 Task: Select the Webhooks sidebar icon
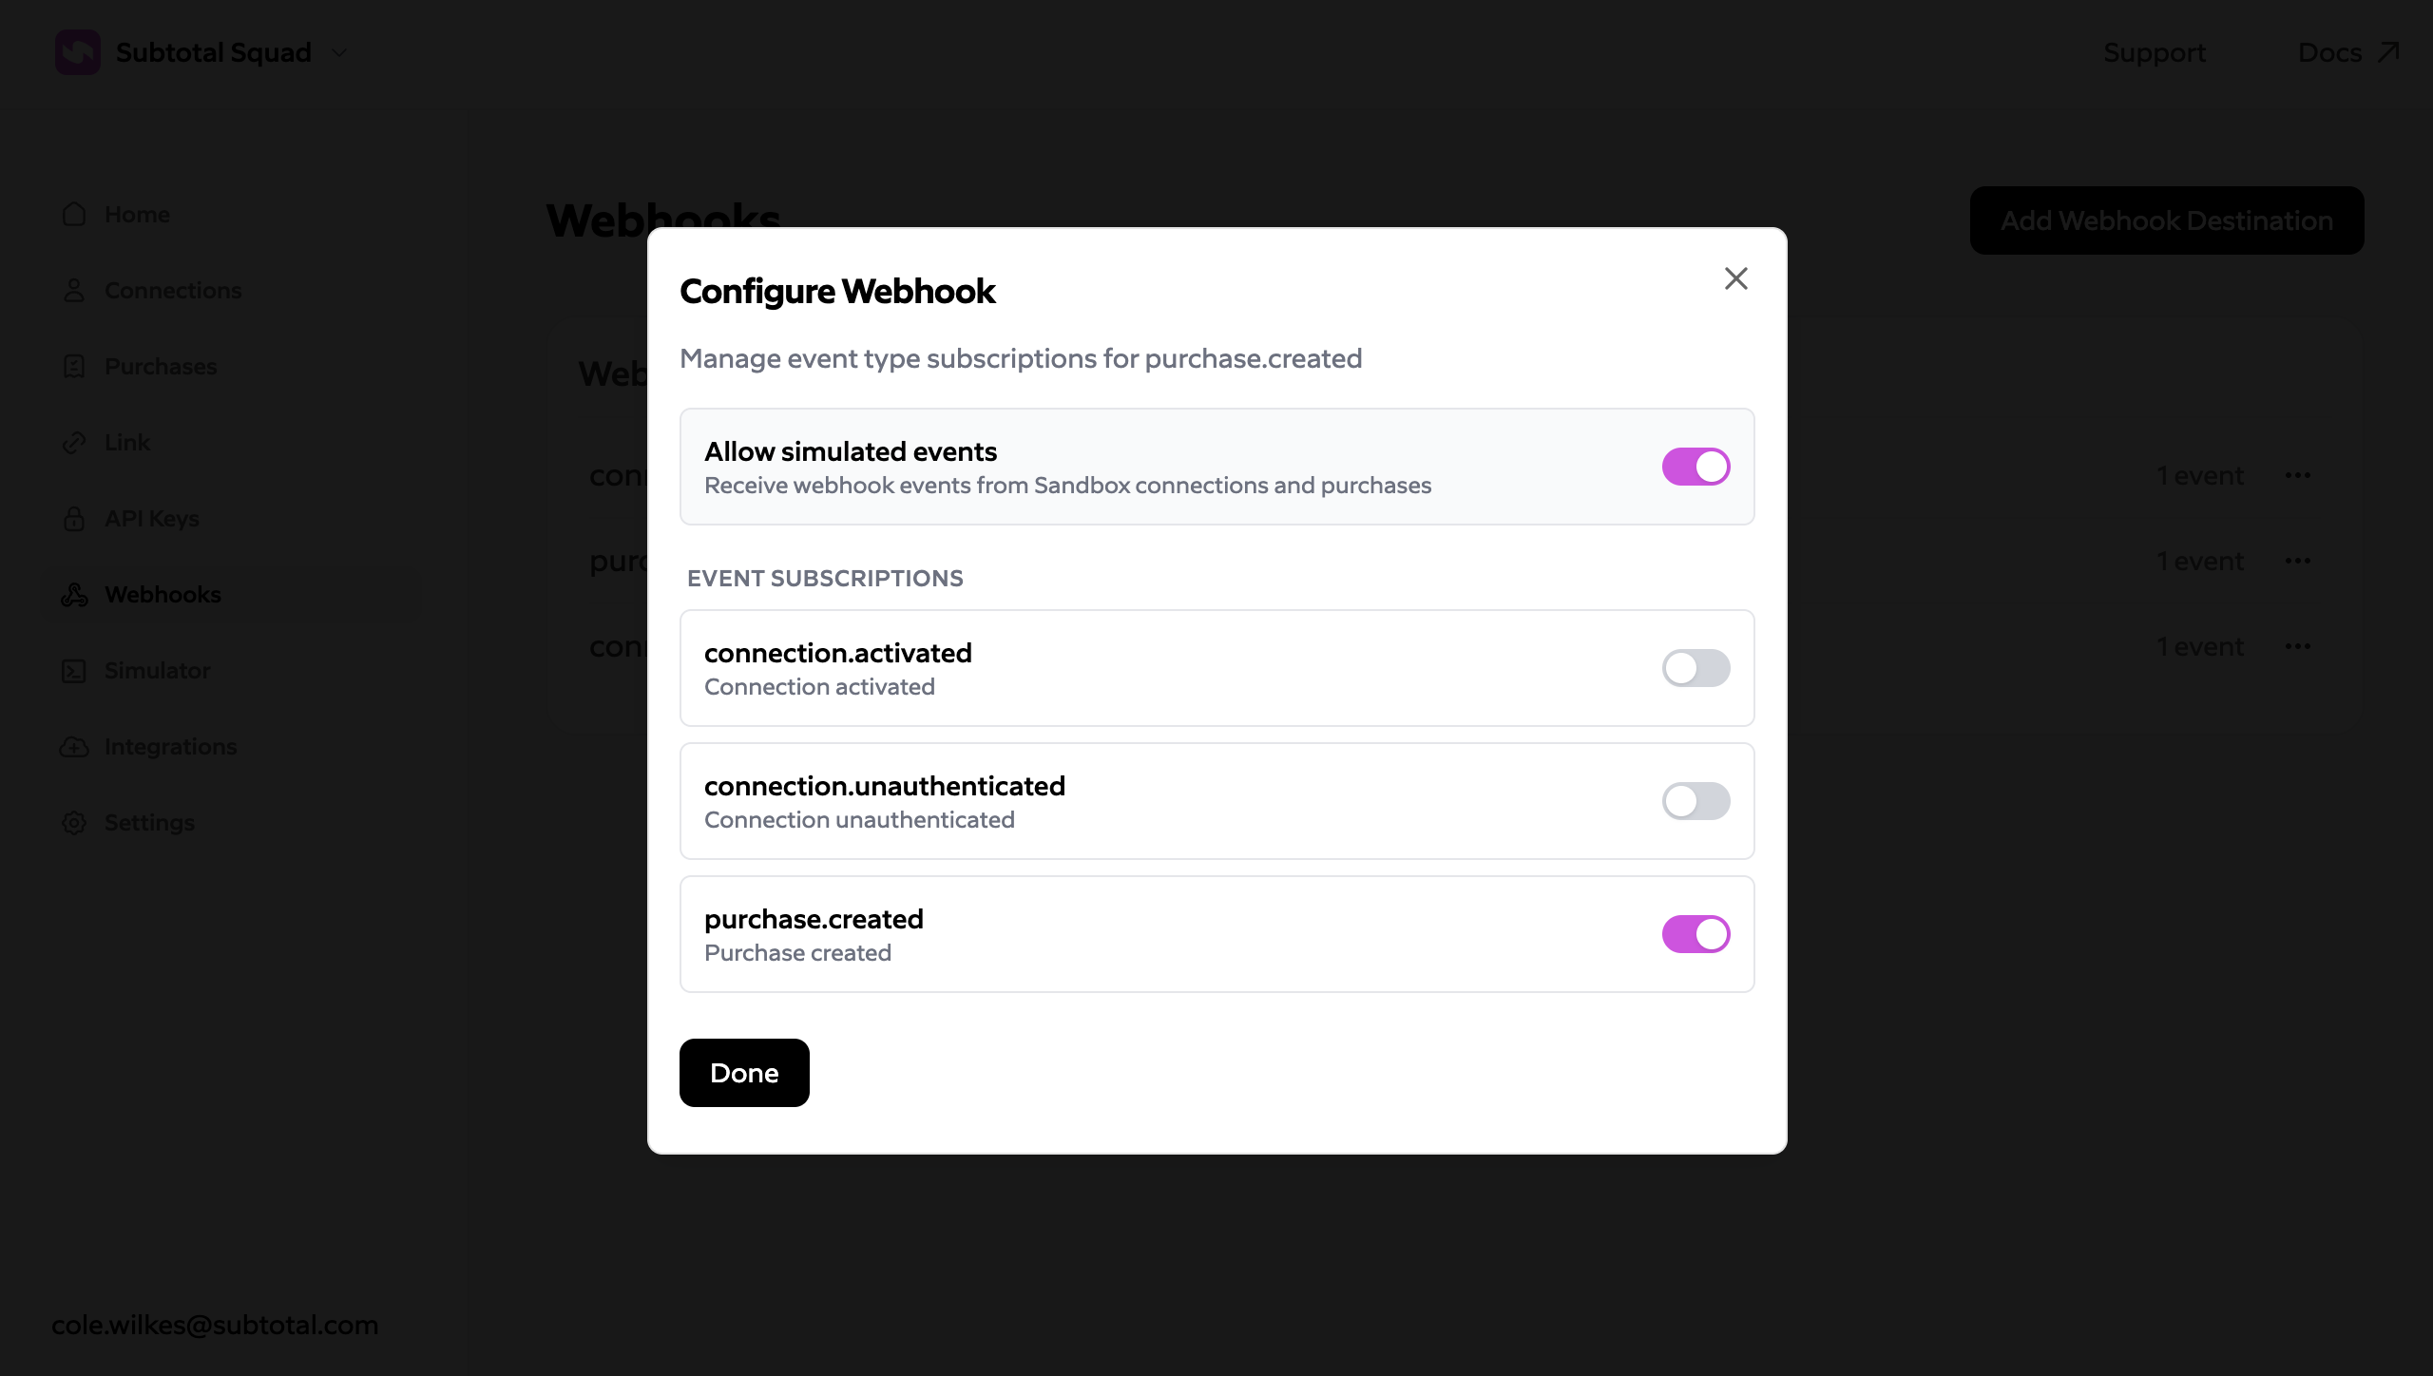[75, 594]
